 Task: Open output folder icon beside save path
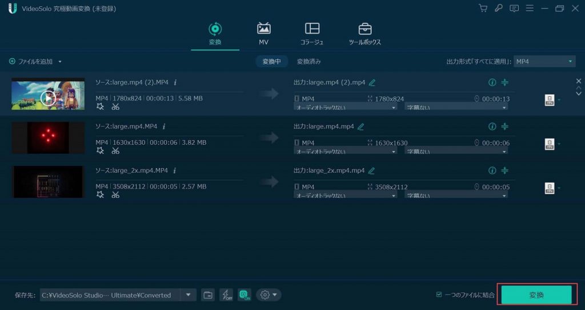pos(208,295)
